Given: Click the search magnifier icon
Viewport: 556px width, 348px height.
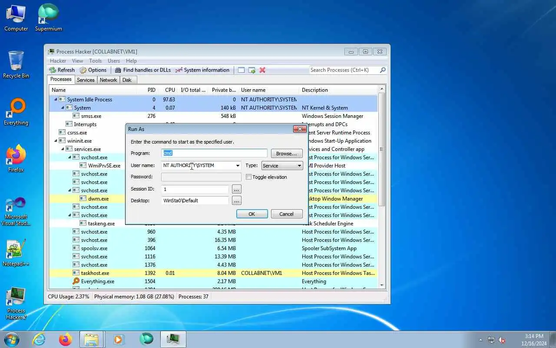Looking at the screenshot, I should [x=383, y=70].
